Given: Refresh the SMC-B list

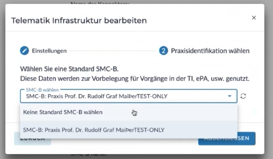Looking at the screenshot, I should click(x=243, y=96).
